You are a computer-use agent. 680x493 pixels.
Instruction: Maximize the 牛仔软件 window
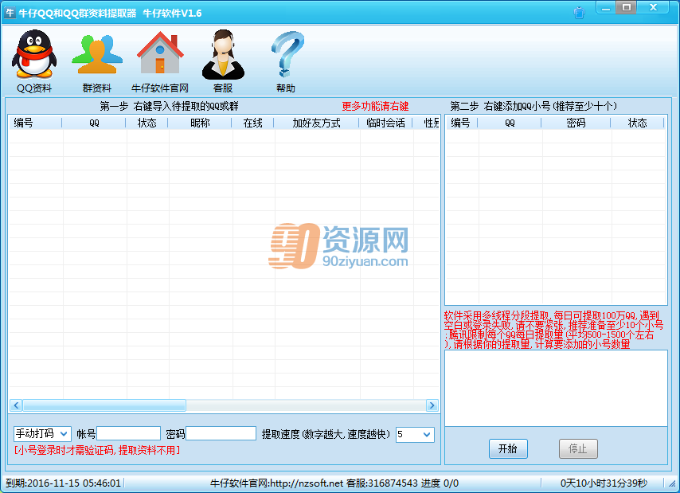[626, 8]
